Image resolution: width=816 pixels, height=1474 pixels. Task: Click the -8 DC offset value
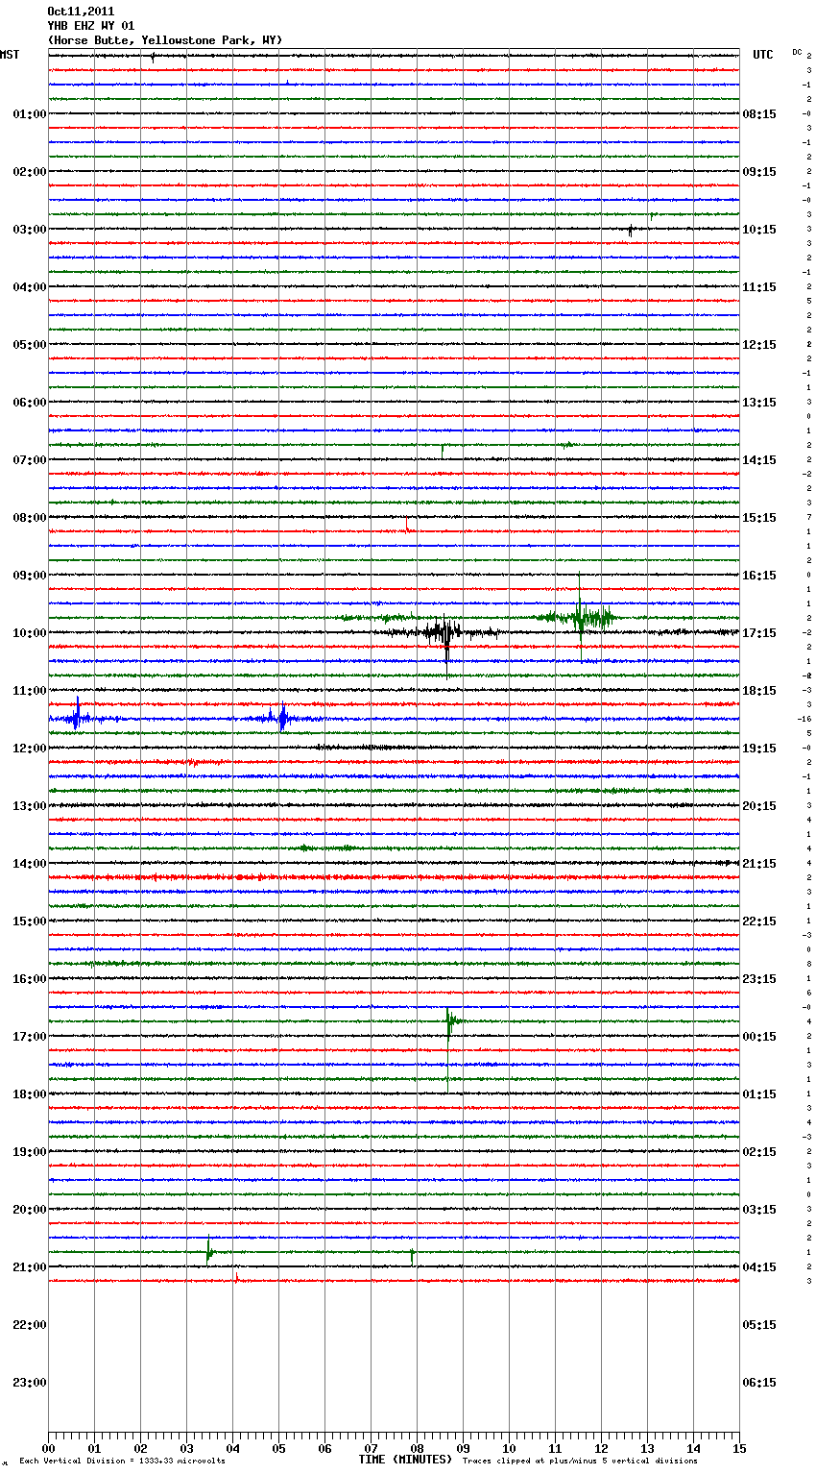(x=806, y=676)
